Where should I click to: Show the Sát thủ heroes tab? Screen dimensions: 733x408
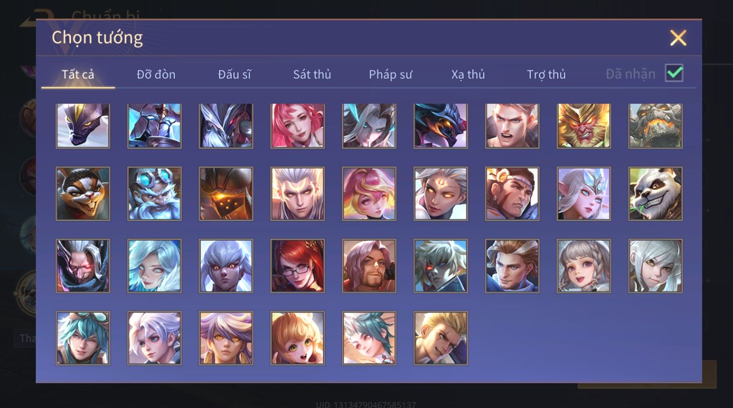pos(312,74)
